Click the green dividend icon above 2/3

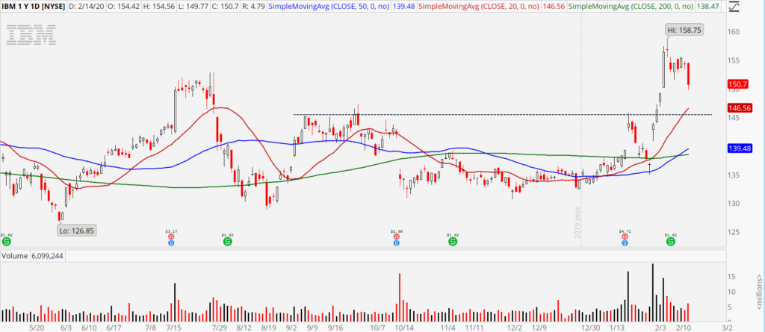click(671, 241)
